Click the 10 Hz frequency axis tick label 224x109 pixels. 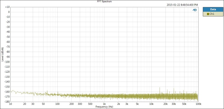click(x=10, y=104)
